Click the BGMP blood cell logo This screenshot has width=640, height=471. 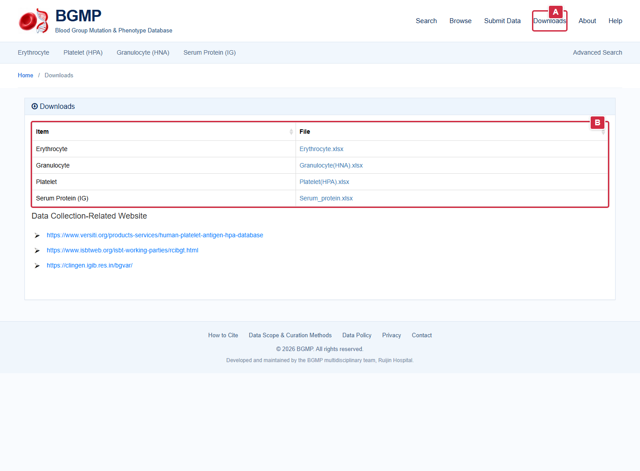pos(34,21)
